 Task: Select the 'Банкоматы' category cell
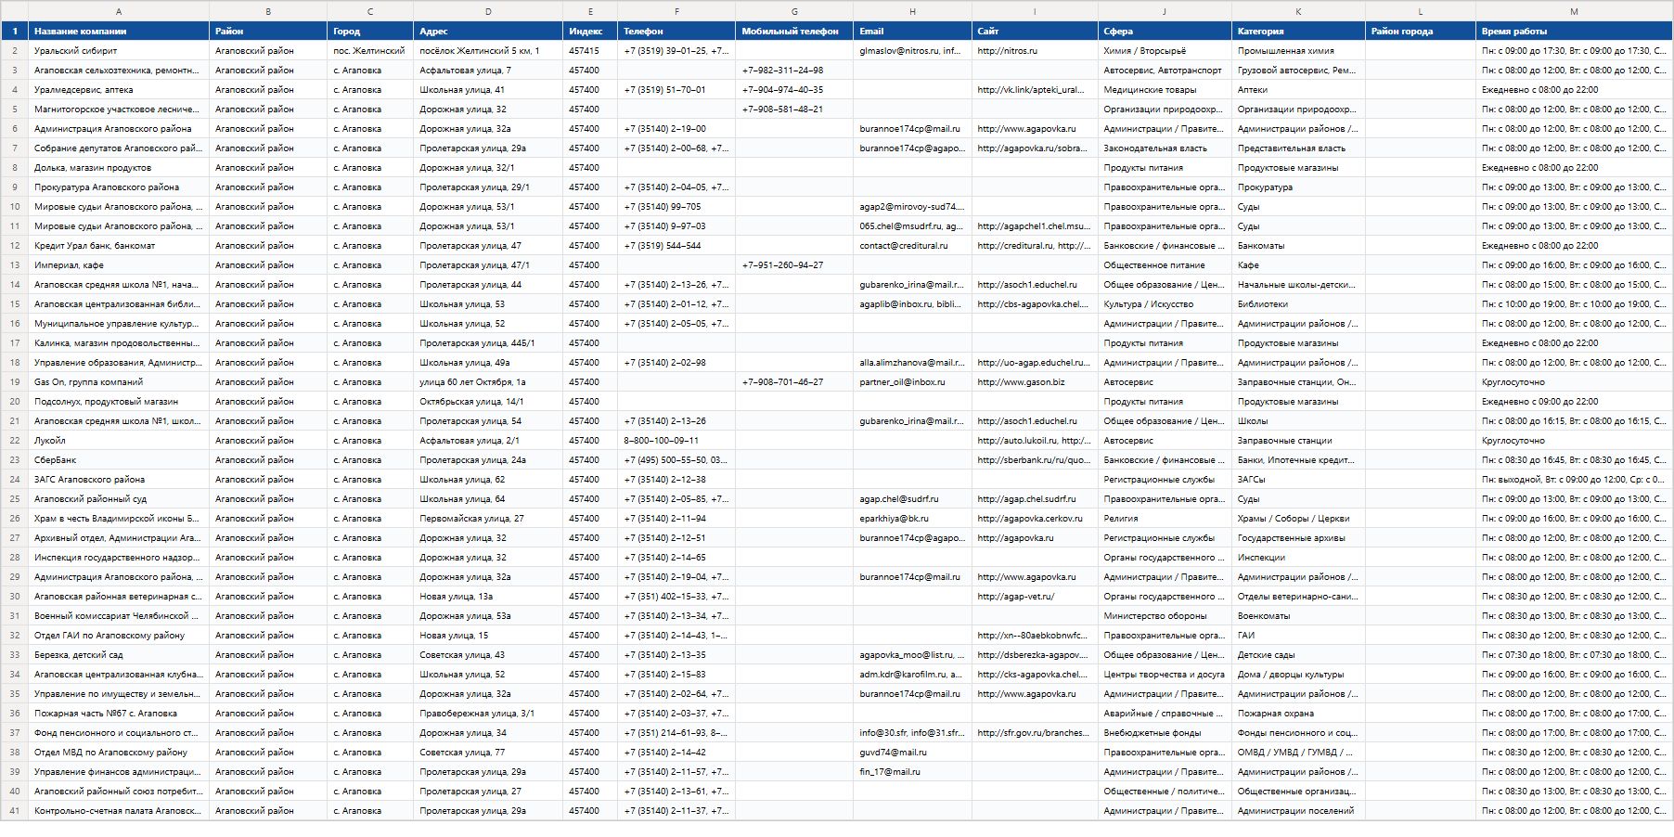(1298, 246)
